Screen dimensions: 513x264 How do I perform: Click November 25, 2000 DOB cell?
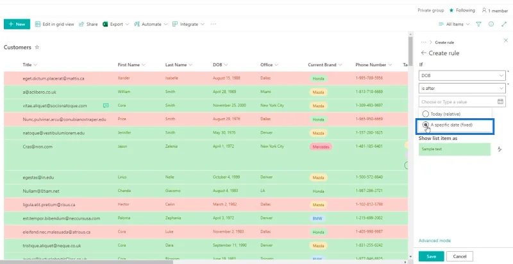230,105
